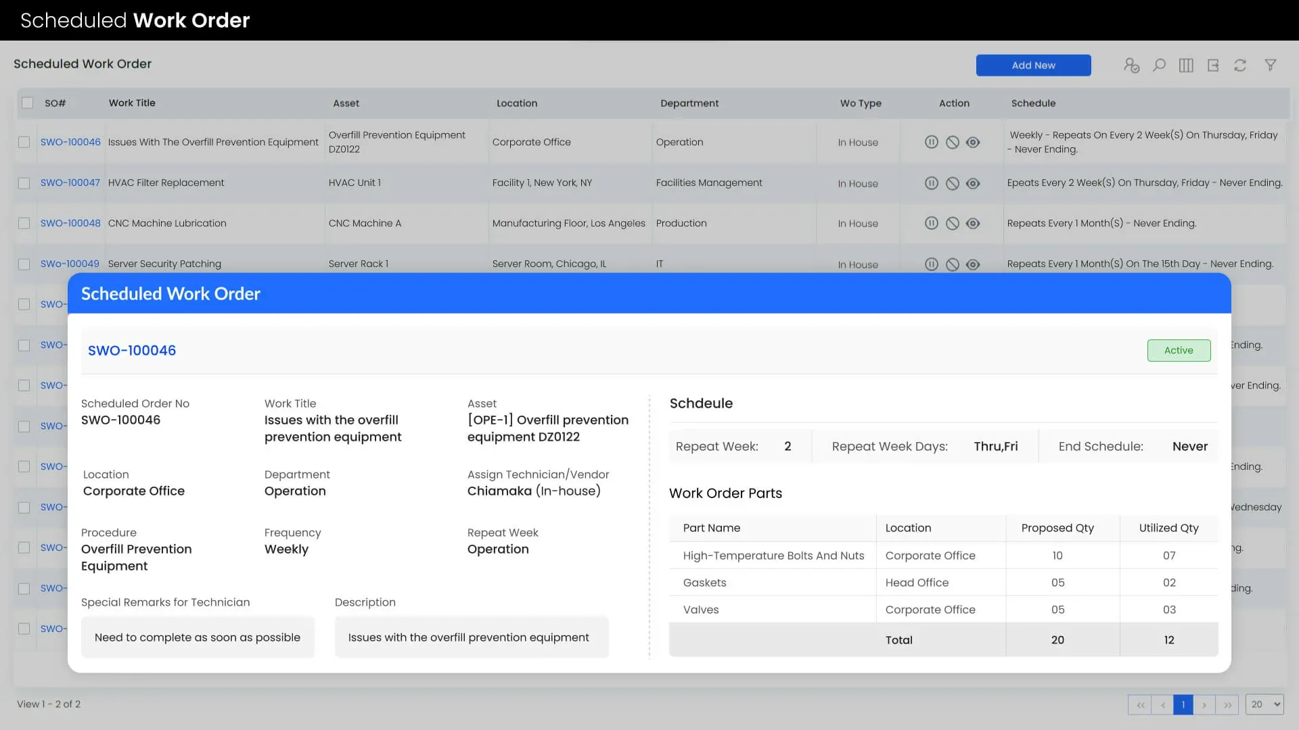The height and width of the screenshot is (730, 1299).
Task: Cancel schedule icon for HVAC Filter Replacement
Action: coord(952,183)
